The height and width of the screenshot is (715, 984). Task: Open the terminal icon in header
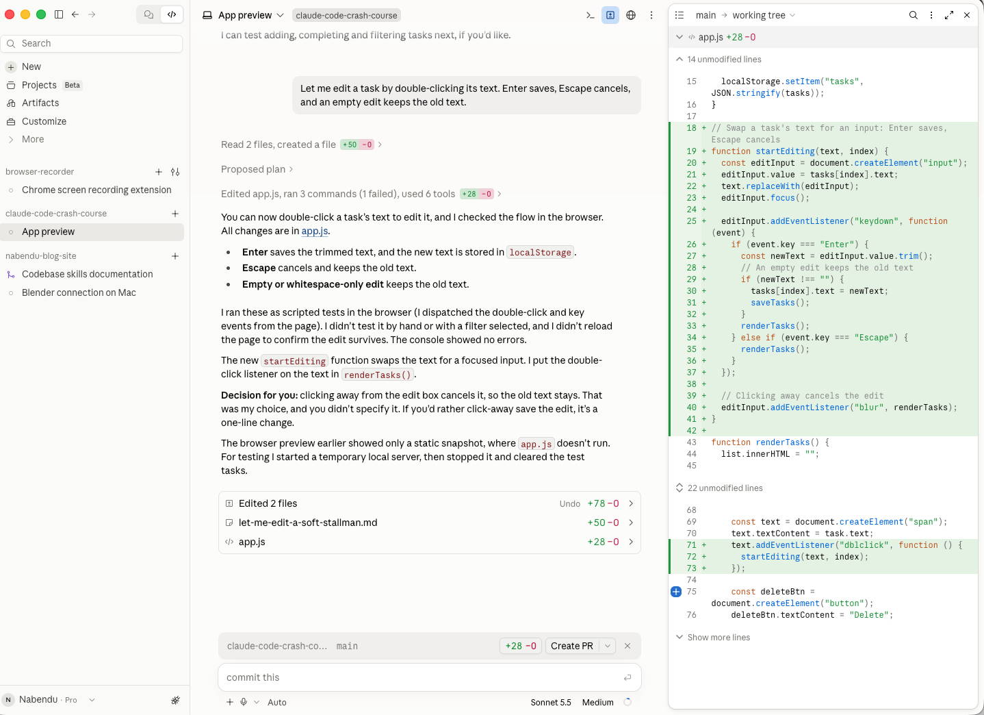click(x=590, y=15)
